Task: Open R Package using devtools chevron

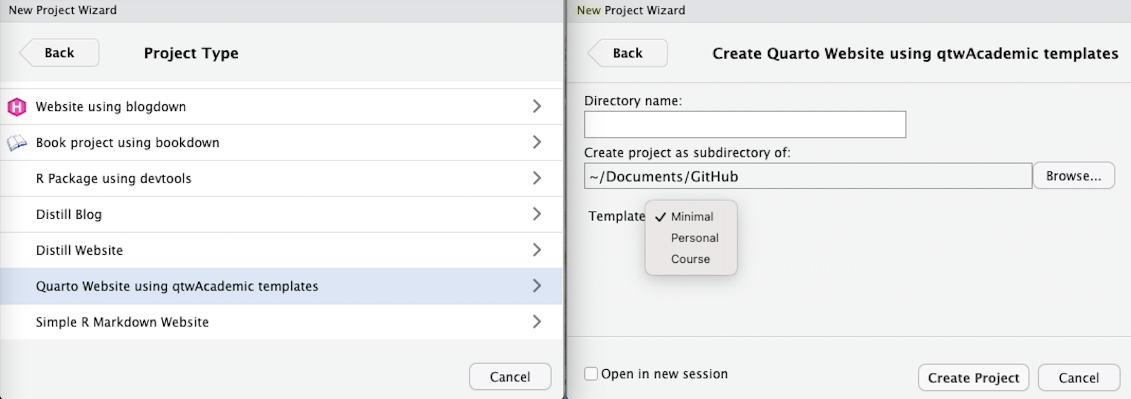Action: coord(537,178)
